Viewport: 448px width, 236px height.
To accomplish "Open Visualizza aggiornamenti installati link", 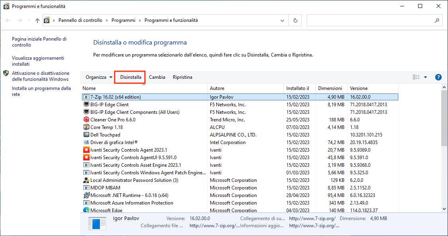I will [x=38, y=61].
